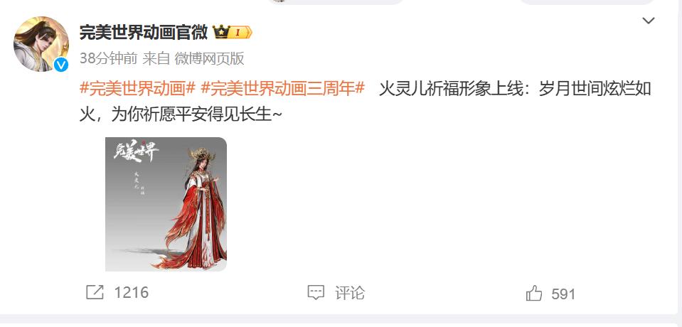This screenshot has width=682, height=327.
Task: Expand the post options chevron
Action: click(x=649, y=21)
